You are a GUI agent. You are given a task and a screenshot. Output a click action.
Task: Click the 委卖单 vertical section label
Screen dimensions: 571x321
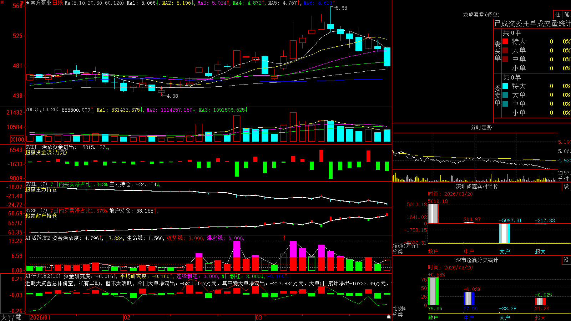click(497, 95)
